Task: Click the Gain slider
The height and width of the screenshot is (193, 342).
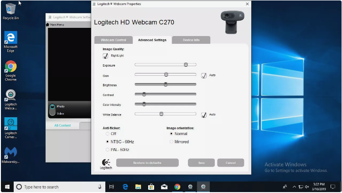Action: (x=166, y=74)
